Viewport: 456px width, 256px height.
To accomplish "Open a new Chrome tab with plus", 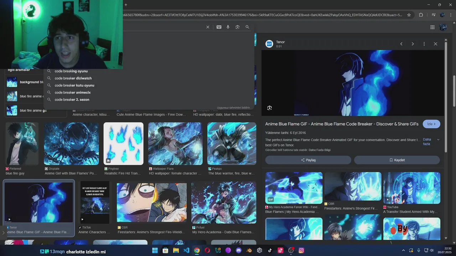I will pos(126,5).
